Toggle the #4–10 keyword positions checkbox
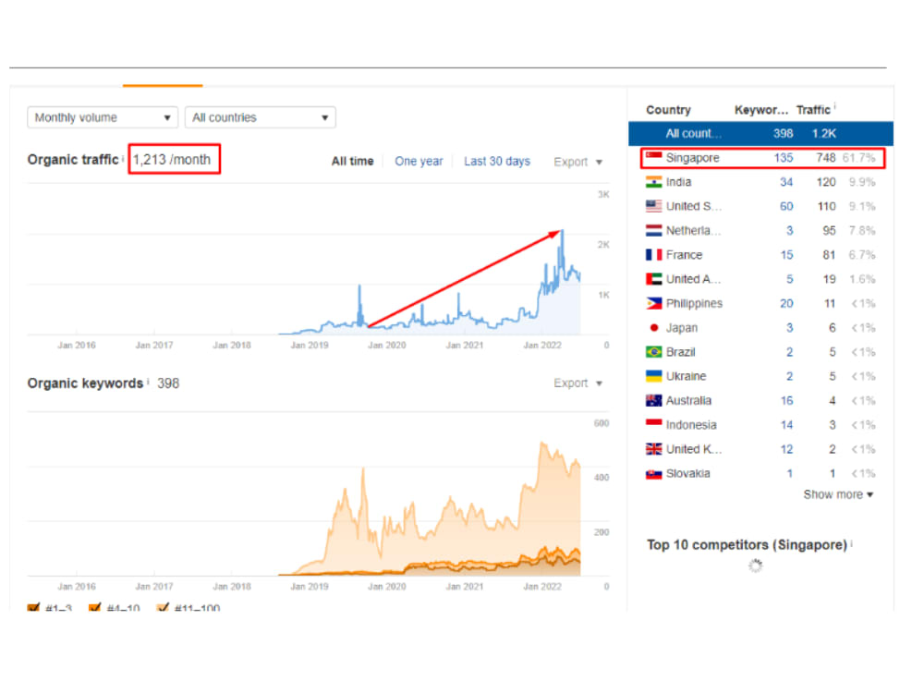The width and height of the screenshot is (924, 693). point(94,607)
